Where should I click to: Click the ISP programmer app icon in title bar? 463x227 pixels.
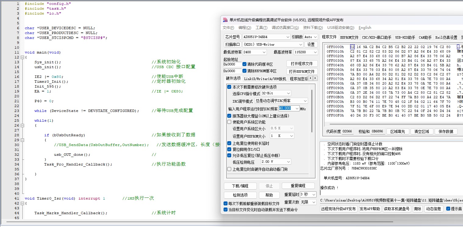pos(225,20)
